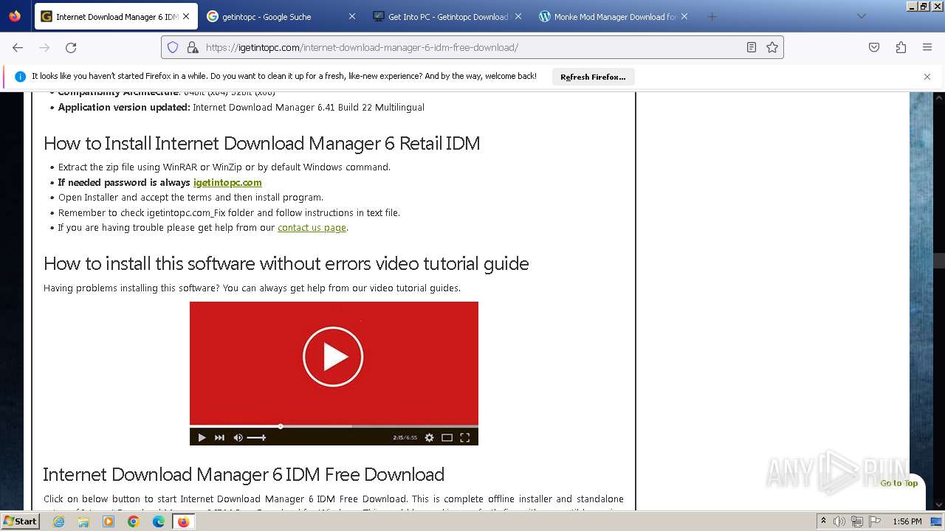The height and width of the screenshot is (531, 945).
Task: Open the contact us page link
Action: (312, 227)
